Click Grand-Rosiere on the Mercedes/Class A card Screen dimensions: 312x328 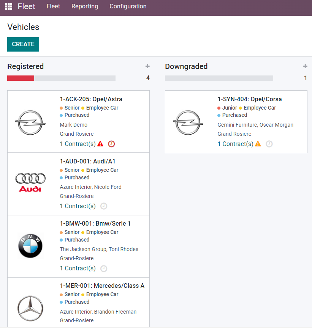[x=77, y=320]
